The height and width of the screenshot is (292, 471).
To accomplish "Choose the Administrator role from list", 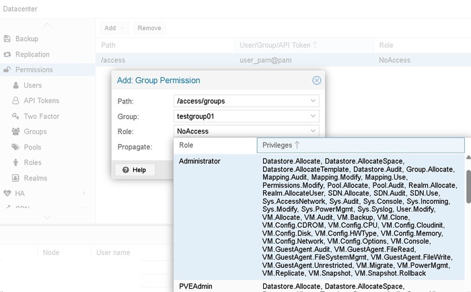I will [x=200, y=161].
